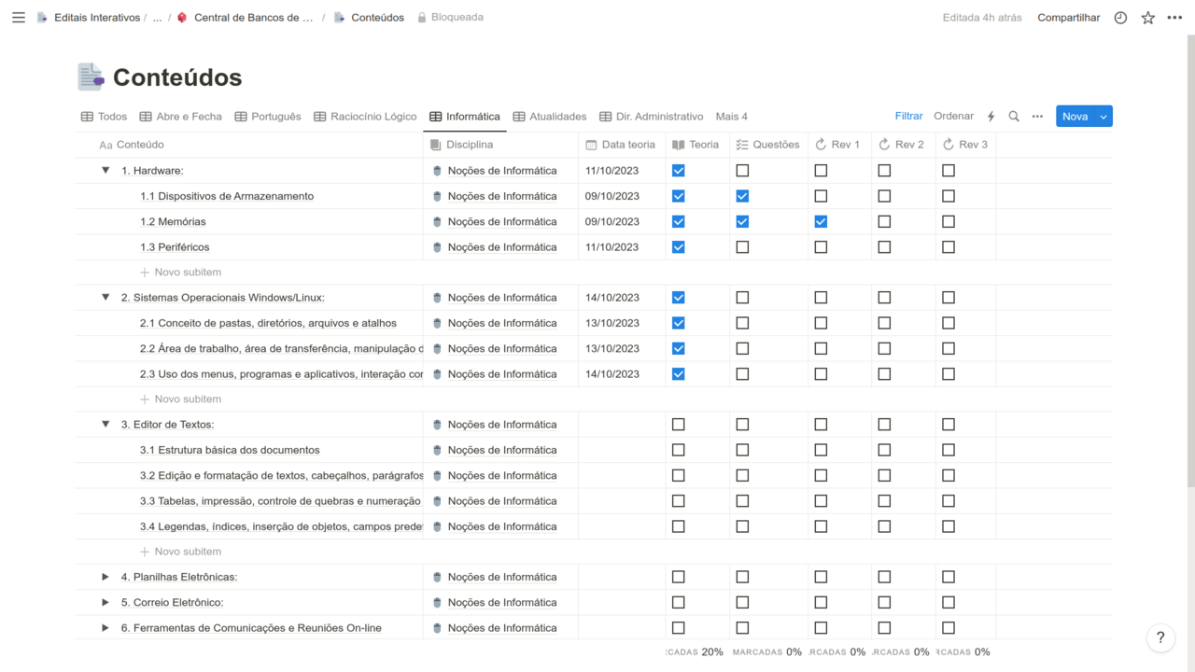1195x672 pixels.
Task: Star this page as favorite
Action: click(1148, 18)
